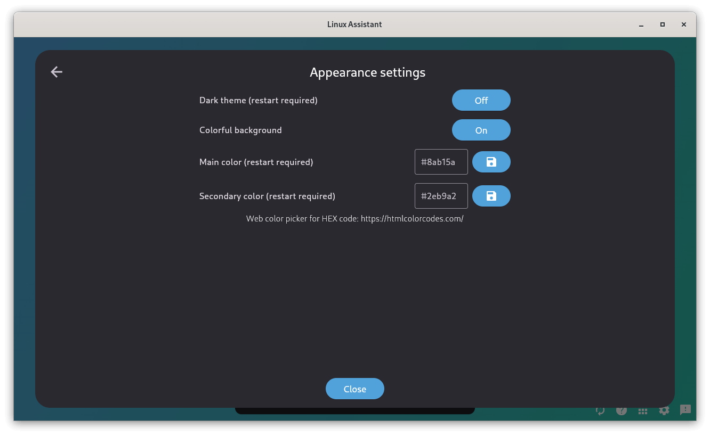Maximize the Linux Assistant window
The image size is (710, 436).
[663, 24]
